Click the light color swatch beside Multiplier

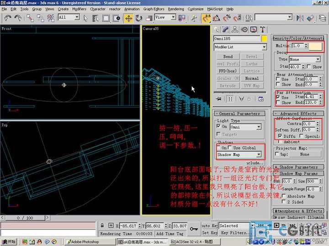coord(316,46)
